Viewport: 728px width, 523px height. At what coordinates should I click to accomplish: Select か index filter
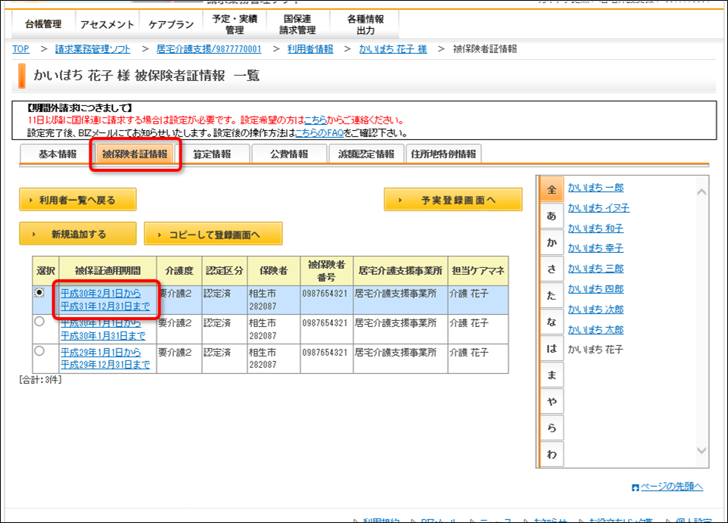pyautogui.click(x=552, y=242)
